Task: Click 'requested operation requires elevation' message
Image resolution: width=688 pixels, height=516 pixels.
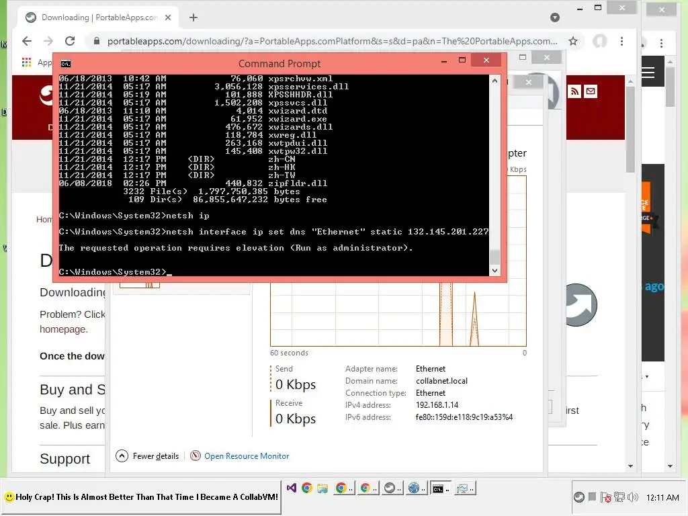Action: [x=236, y=248]
